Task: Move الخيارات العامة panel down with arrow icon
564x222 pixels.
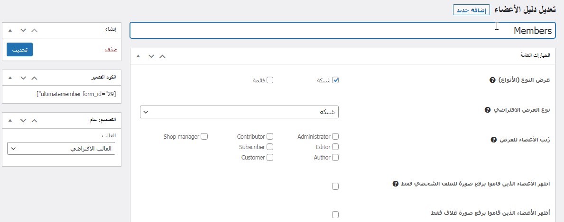Action: (151, 56)
